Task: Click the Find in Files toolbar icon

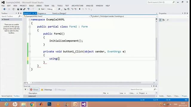Action: click(x=59, y=9)
